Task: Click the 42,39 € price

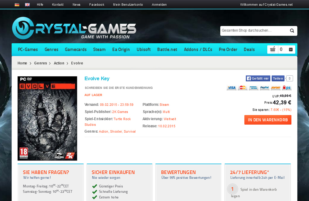Action: (x=282, y=103)
